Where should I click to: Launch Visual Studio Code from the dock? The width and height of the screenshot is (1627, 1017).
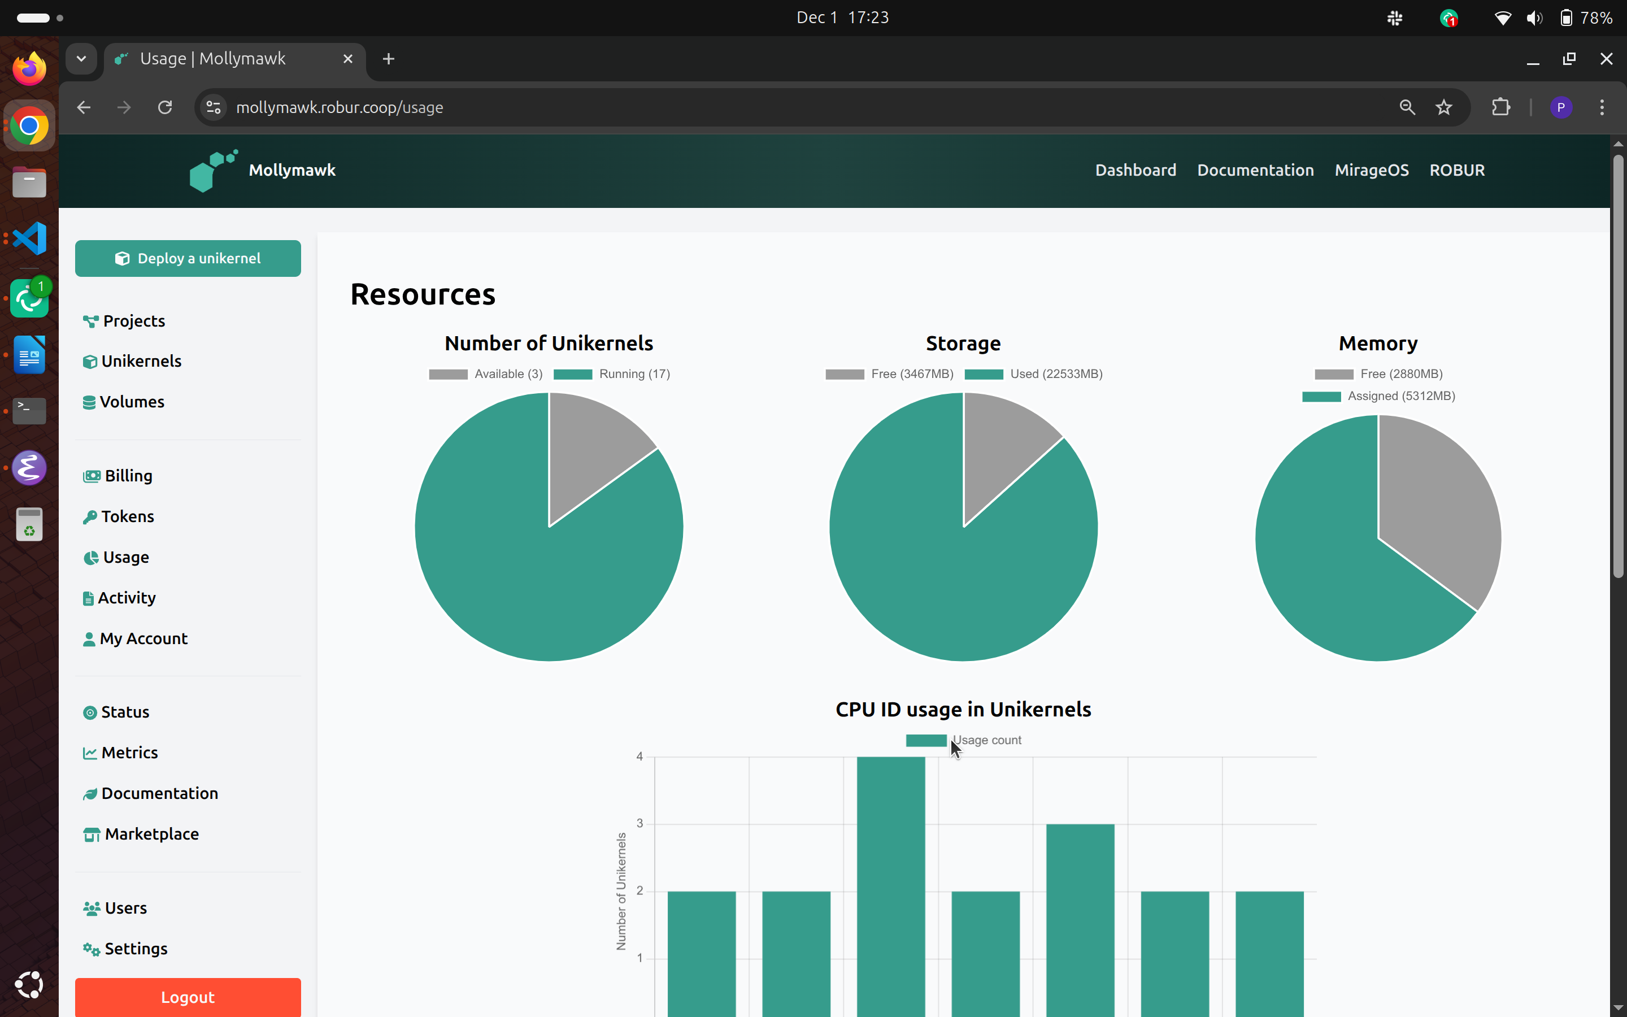click(28, 237)
